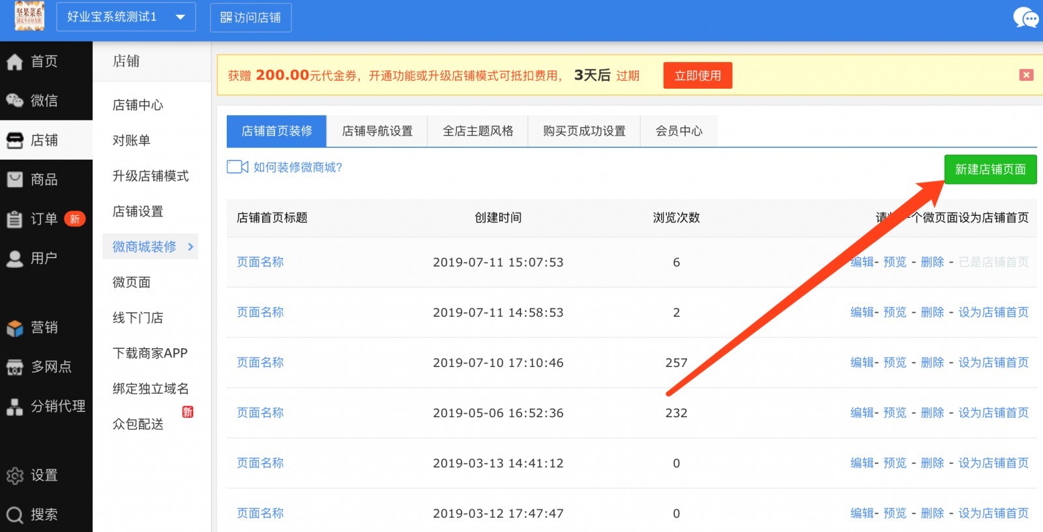Screen dimensions: 1043x532
Task: Open 页面名称 created 2019-07-11 15:07:53
Action: [x=260, y=262]
